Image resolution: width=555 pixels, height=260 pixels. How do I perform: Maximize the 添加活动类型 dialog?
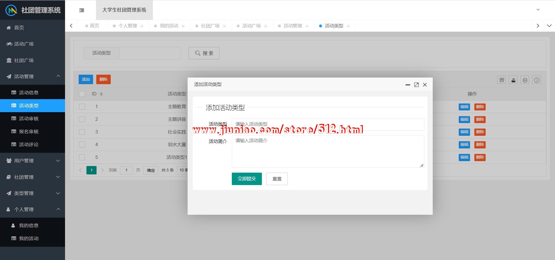[416, 85]
